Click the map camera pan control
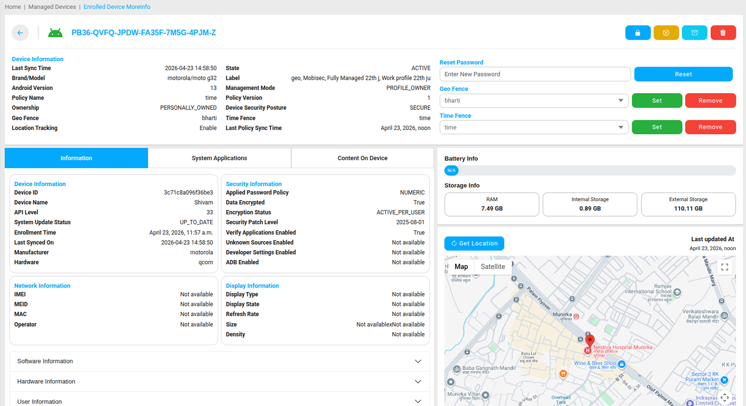 (725, 398)
